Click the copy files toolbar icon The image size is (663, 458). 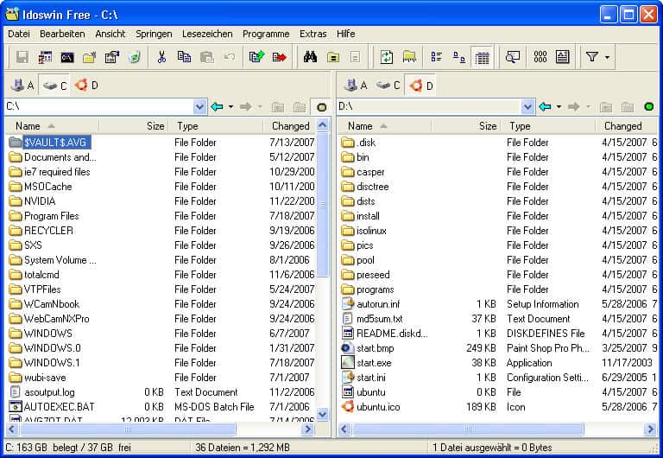[x=184, y=57]
